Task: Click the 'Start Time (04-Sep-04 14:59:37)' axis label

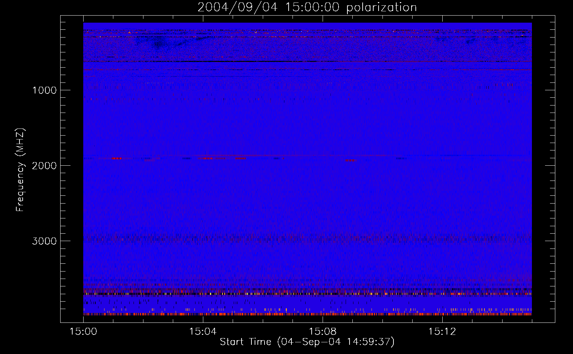Action: 307,342
